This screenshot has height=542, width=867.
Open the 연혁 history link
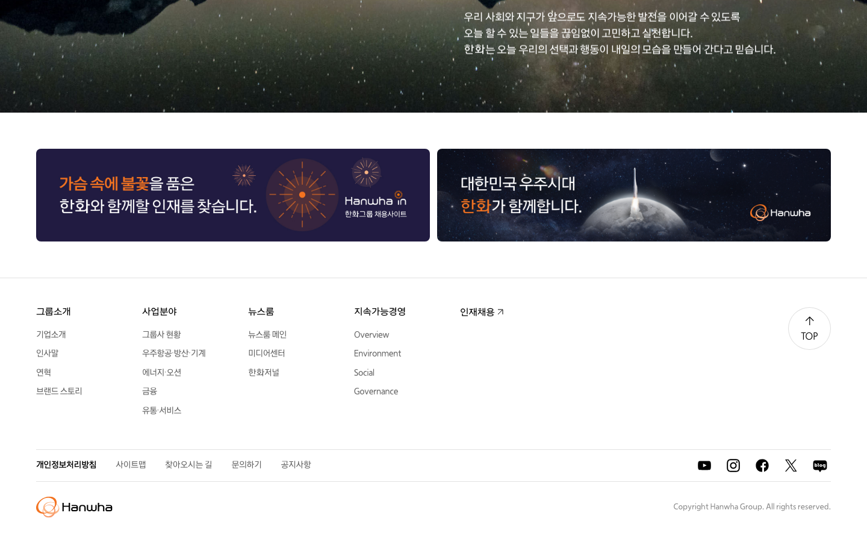43,372
